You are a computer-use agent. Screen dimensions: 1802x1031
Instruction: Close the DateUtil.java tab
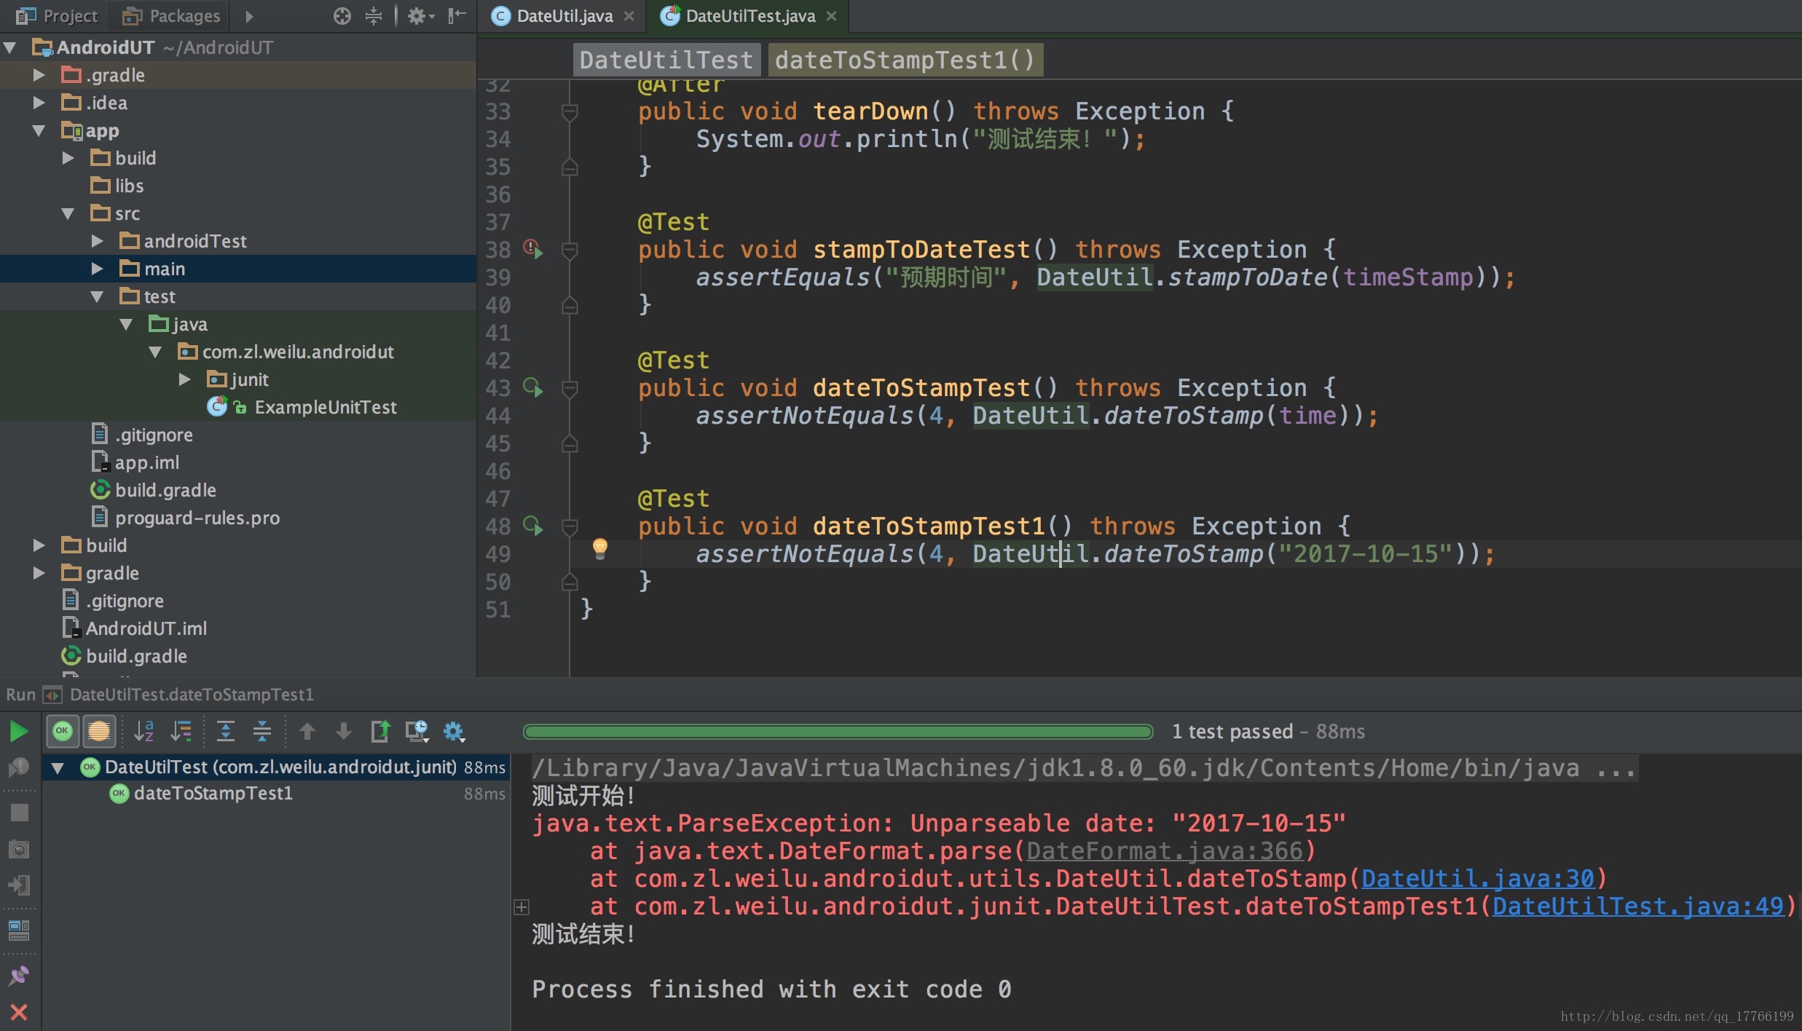[x=629, y=16]
